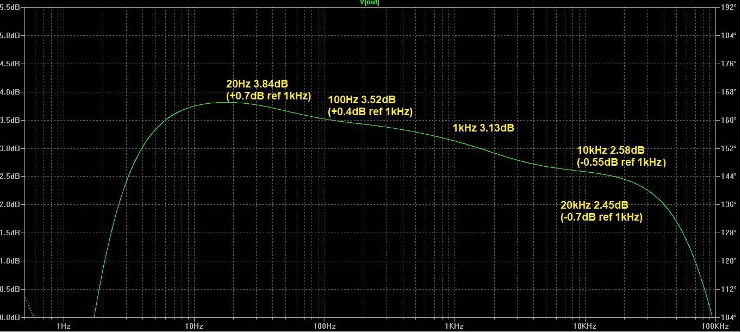Click the 1Hz frequency axis label

click(64, 326)
